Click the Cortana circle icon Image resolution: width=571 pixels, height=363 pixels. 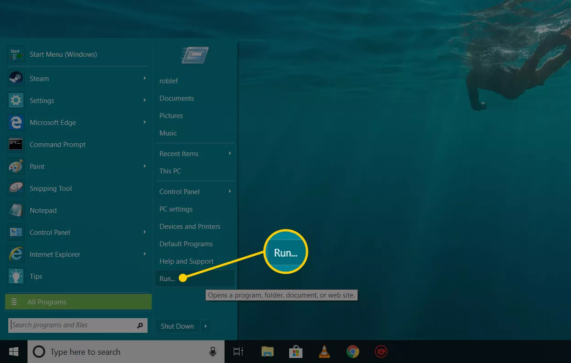(39, 352)
